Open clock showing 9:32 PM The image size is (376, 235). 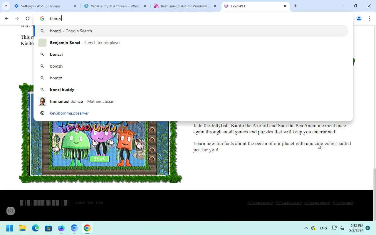356,228
